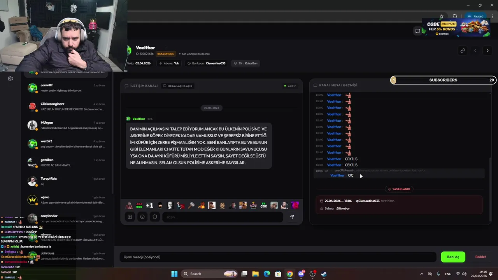498x280 pixels.
Task: Click the appeal list scrollbar
Action: [112, 132]
